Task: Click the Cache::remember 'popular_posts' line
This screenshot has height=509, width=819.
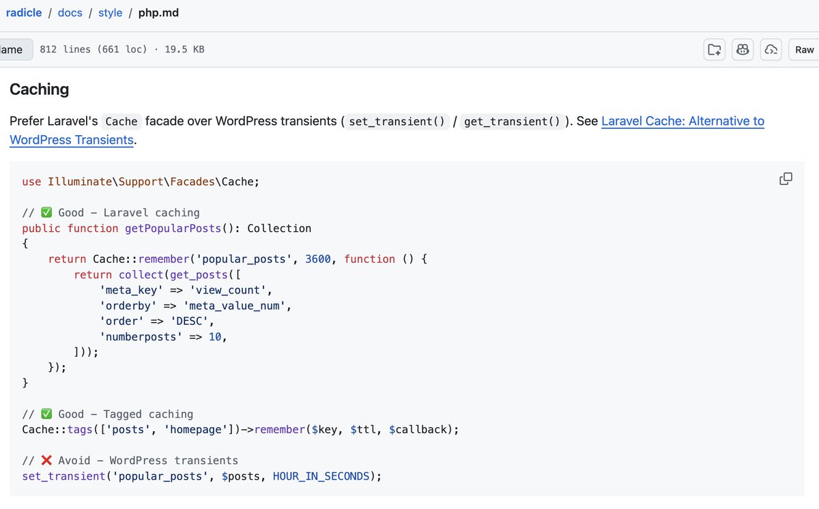Action: [x=238, y=259]
